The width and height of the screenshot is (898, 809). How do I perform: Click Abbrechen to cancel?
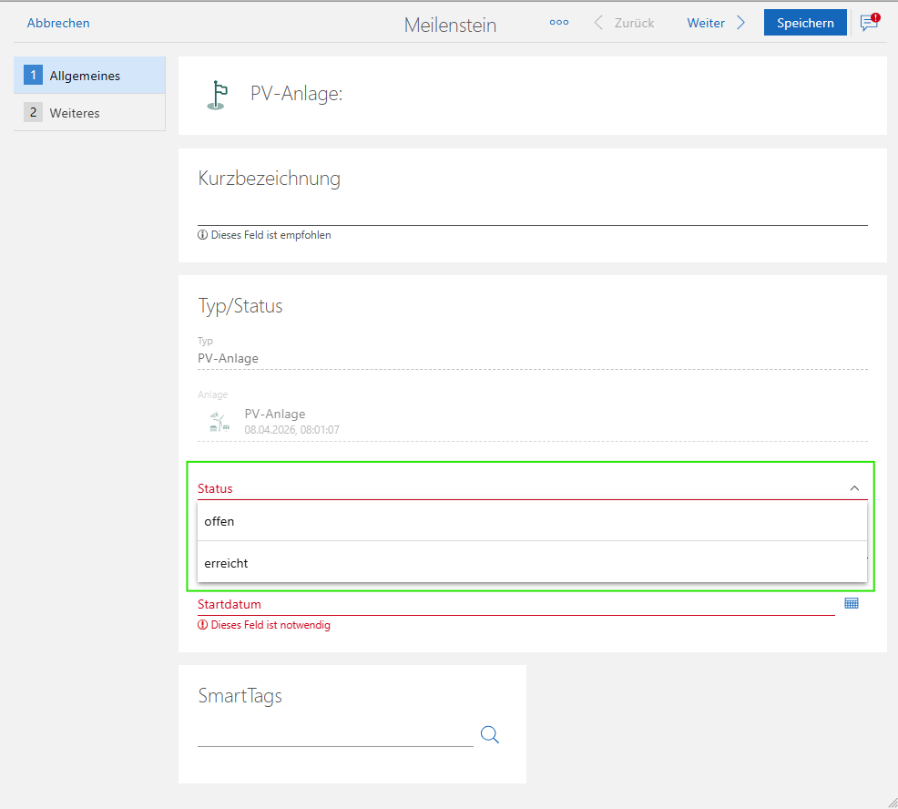tap(58, 23)
